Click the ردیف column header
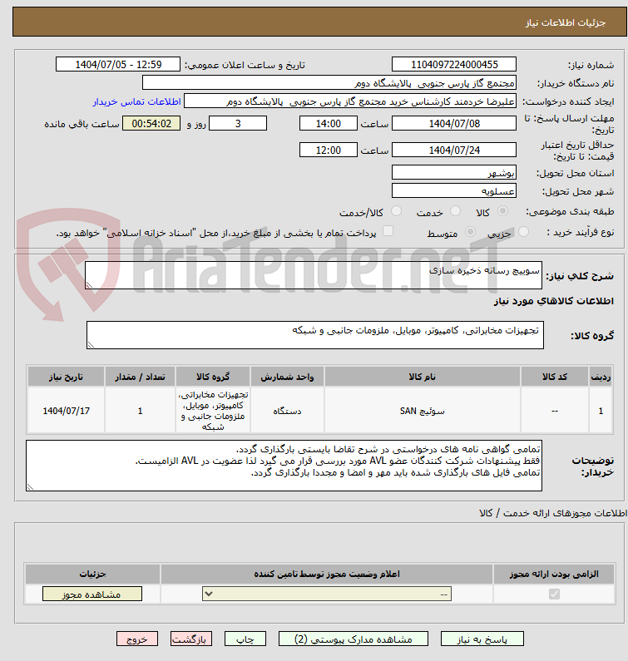The height and width of the screenshot is (661, 628). coord(601,377)
